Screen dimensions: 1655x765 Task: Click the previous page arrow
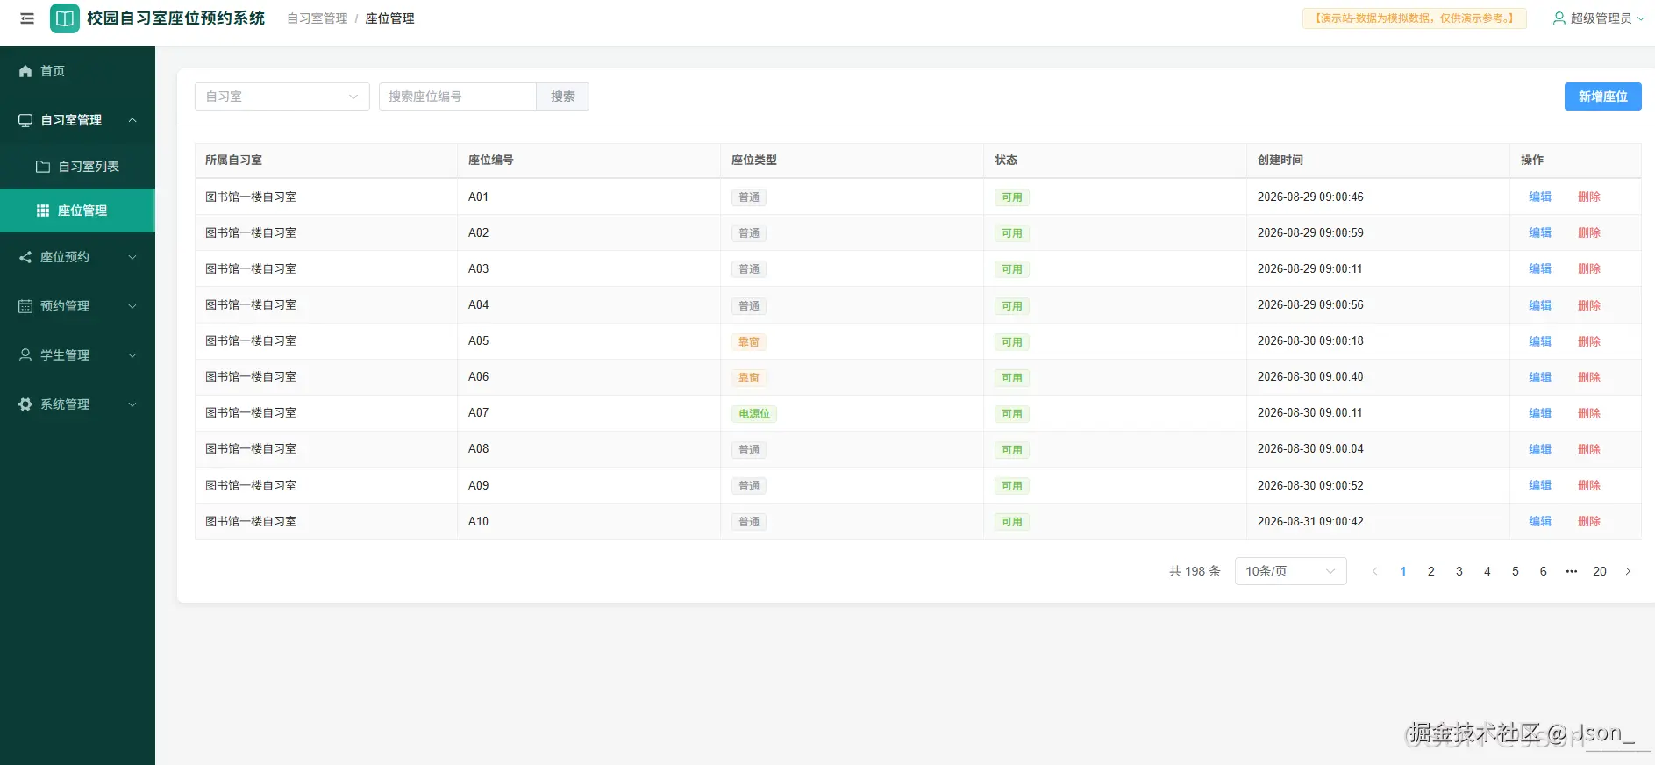coord(1375,571)
